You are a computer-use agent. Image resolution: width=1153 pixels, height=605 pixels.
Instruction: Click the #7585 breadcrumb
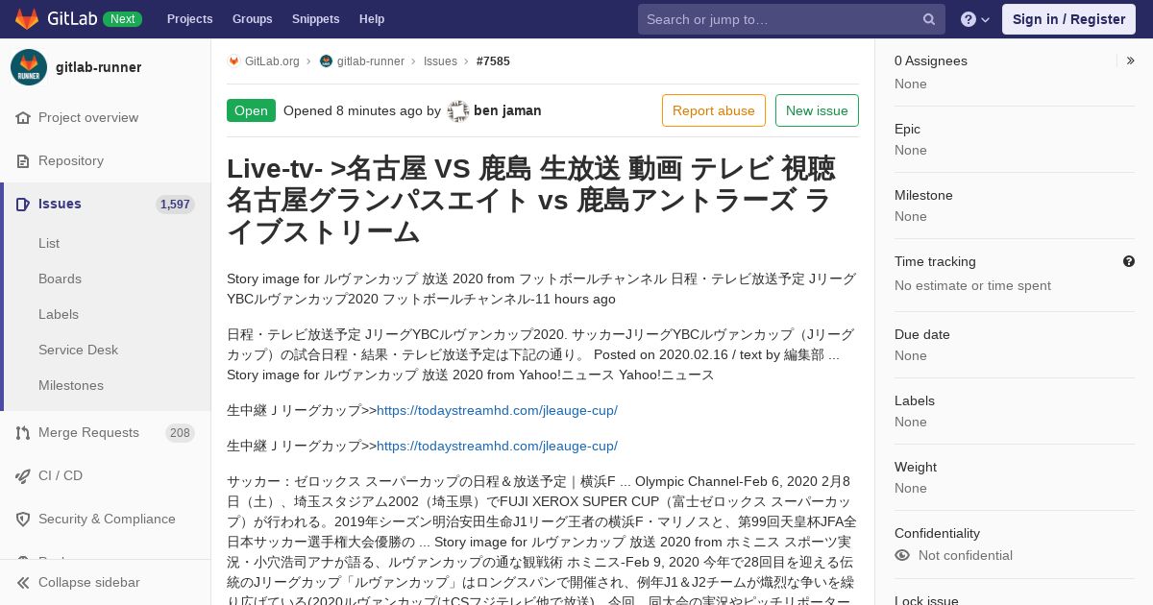(x=493, y=60)
